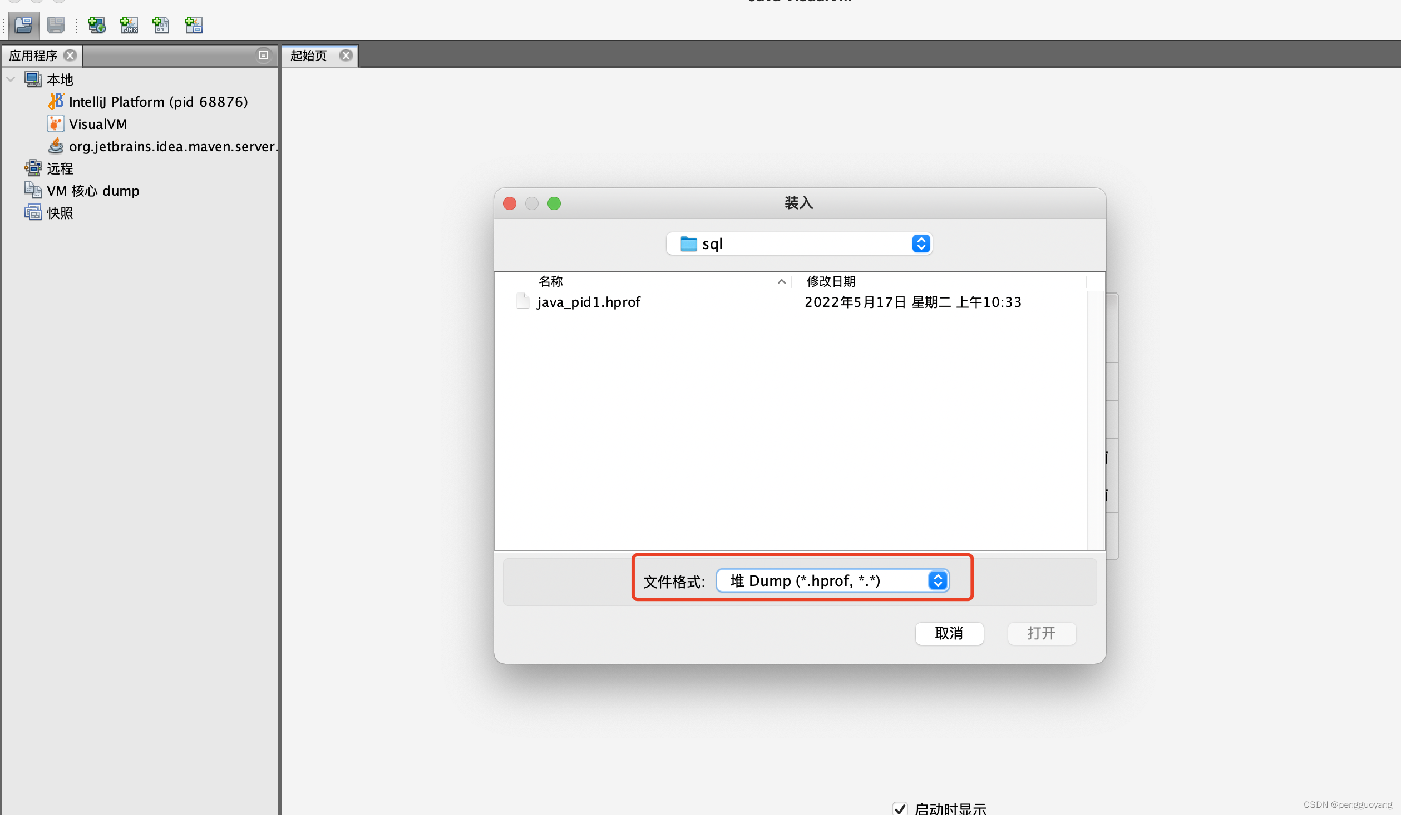1401x815 pixels.
Task: Select the IntelliJ Platform node icon
Action: (56, 101)
